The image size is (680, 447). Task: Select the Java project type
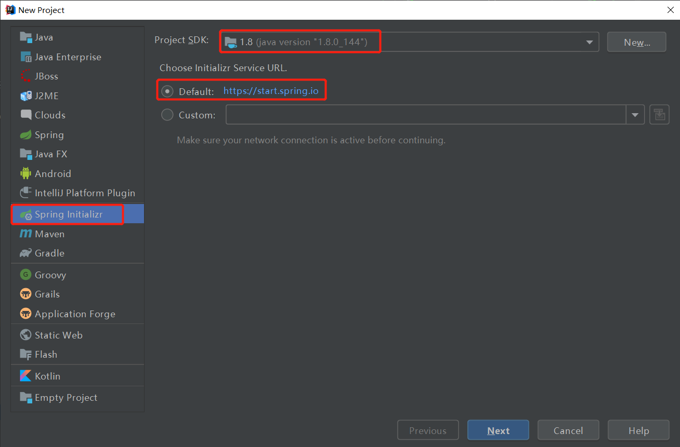(43, 37)
